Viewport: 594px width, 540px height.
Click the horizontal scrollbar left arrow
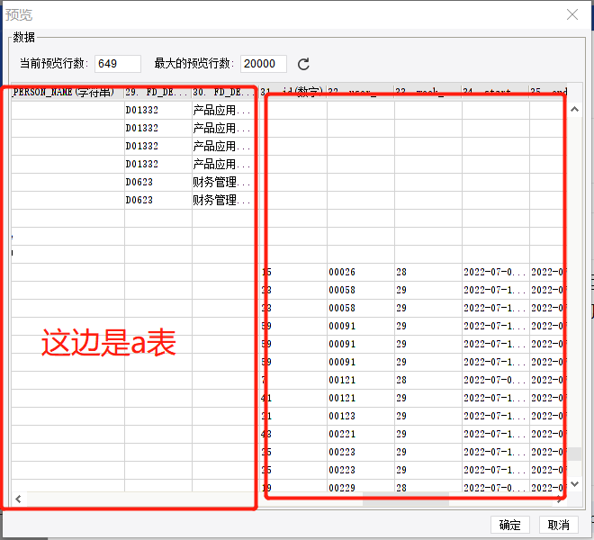(x=18, y=499)
